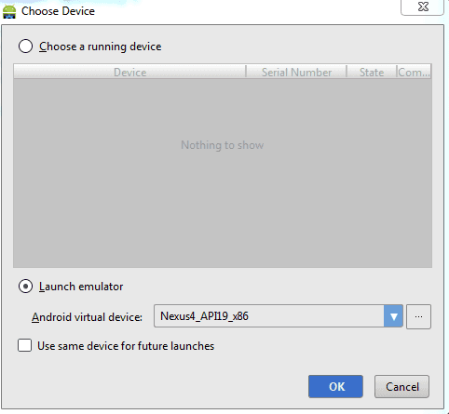The image size is (449, 414).
Task: Click the State column header
Action: [372, 72]
